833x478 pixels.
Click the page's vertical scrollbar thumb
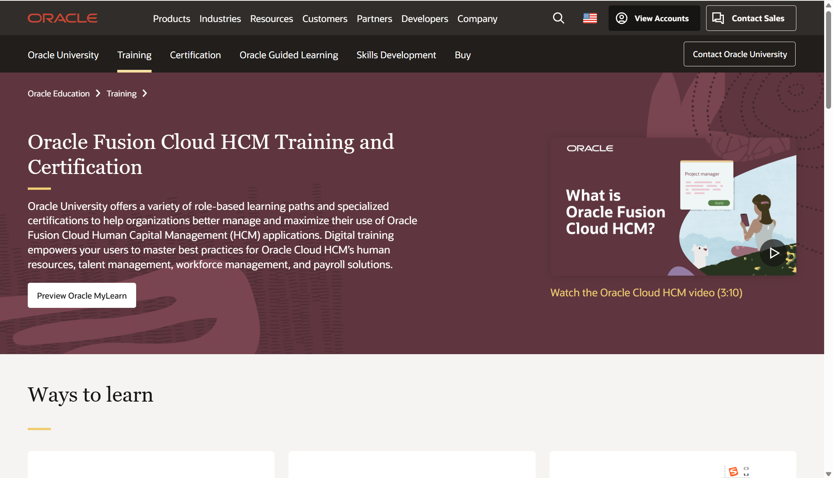coord(828,60)
